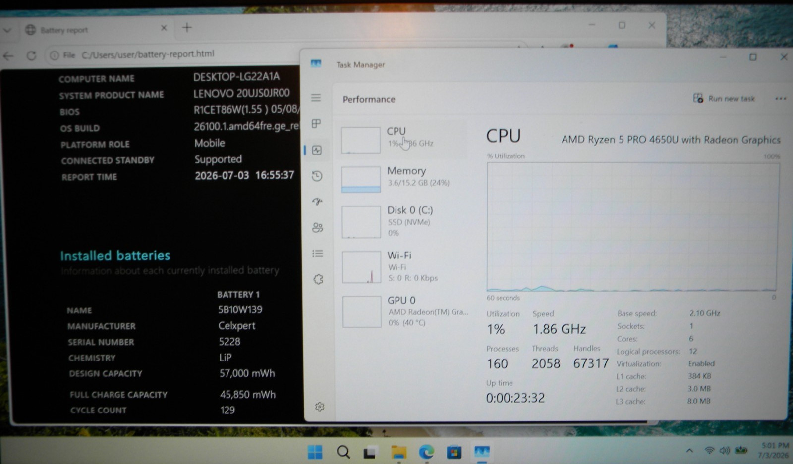This screenshot has width=793, height=464.
Task: Open browser tab search chevron
Action: (x=6, y=30)
